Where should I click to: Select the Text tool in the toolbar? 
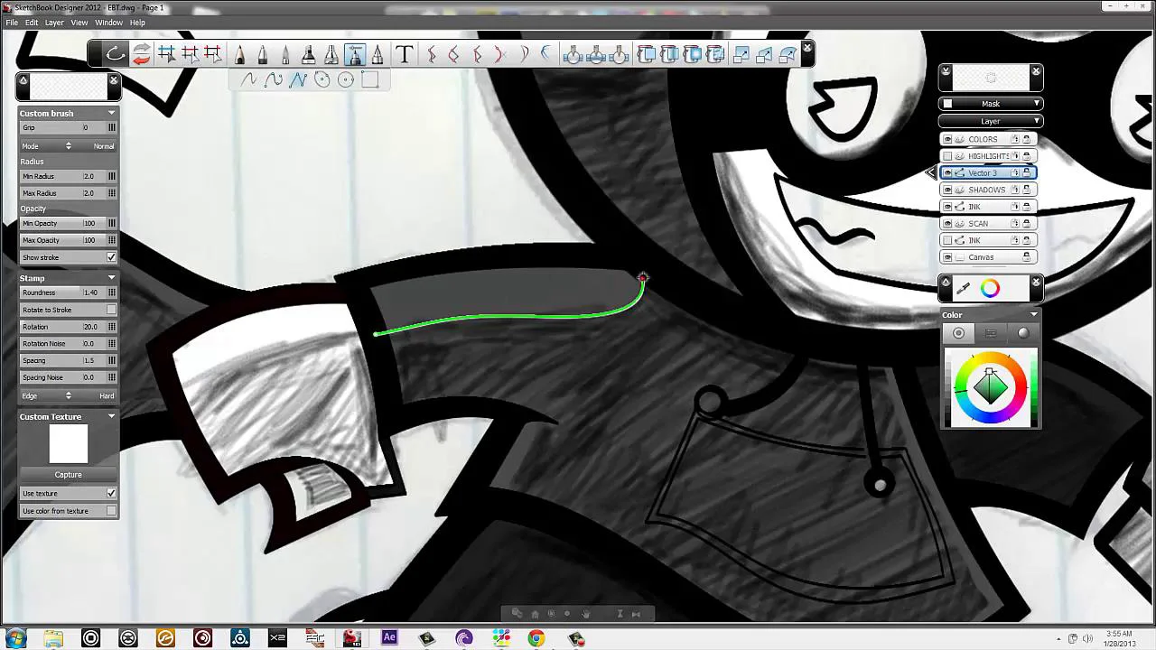click(405, 55)
